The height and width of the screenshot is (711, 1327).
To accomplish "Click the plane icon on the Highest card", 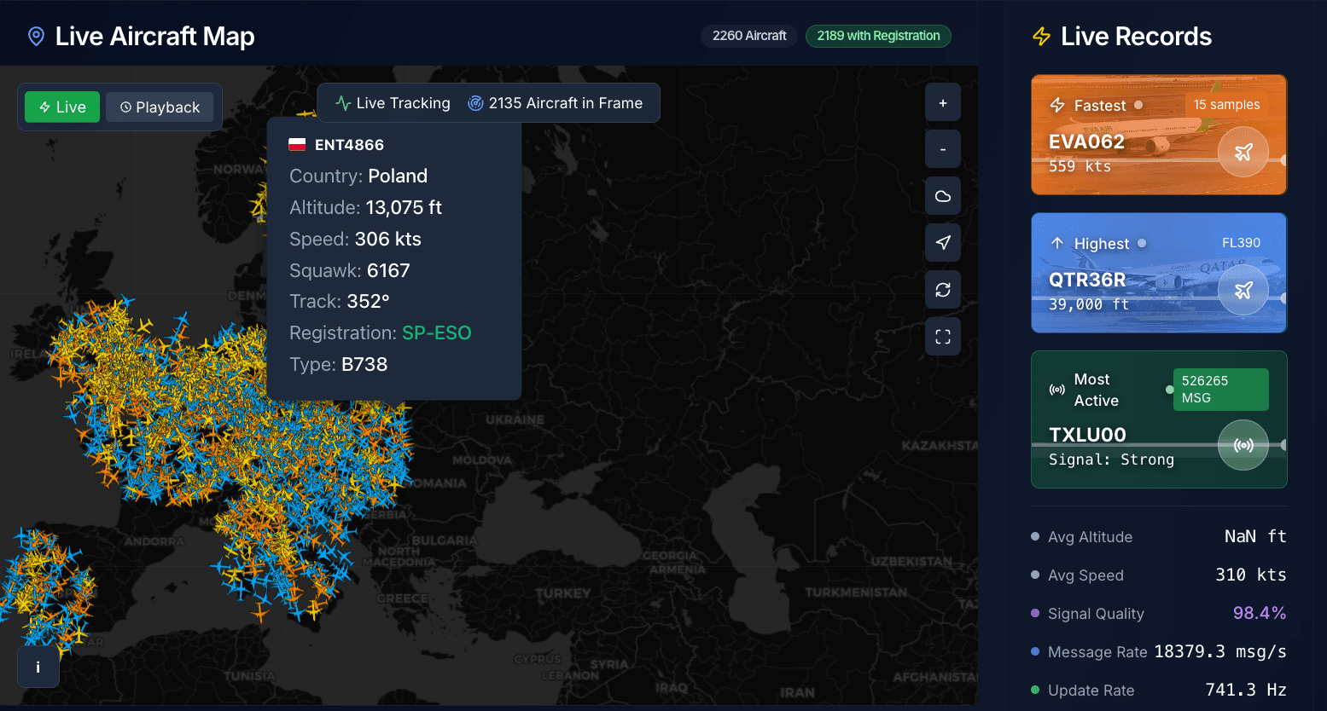I will [x=1243, y=290].
